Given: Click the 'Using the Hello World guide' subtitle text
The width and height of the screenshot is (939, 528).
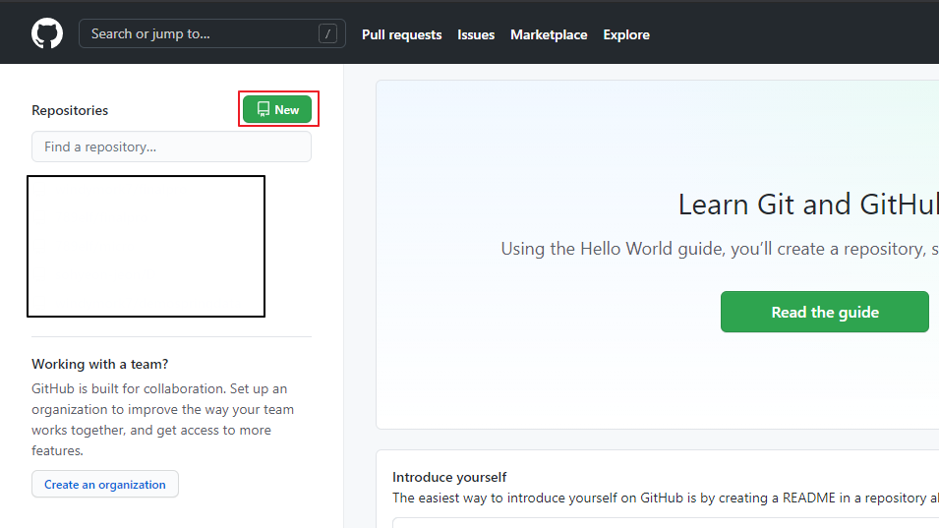Looking at the screenshot, I should (x=720, y=249).
